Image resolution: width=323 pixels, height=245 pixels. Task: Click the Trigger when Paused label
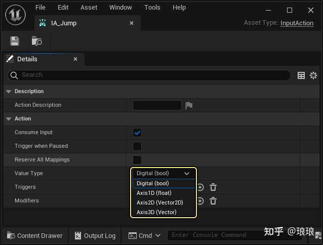(x=42, y=146)
